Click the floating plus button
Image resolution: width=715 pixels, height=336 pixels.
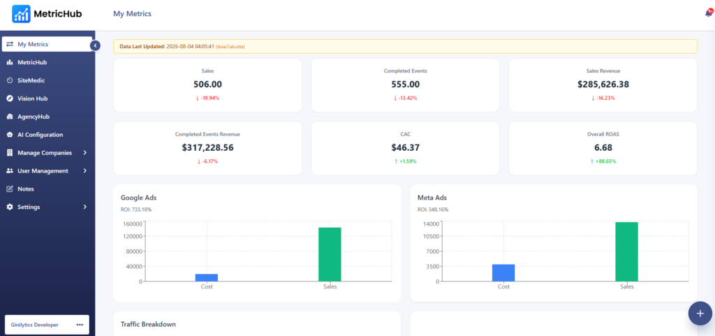(x=700, y=313)
